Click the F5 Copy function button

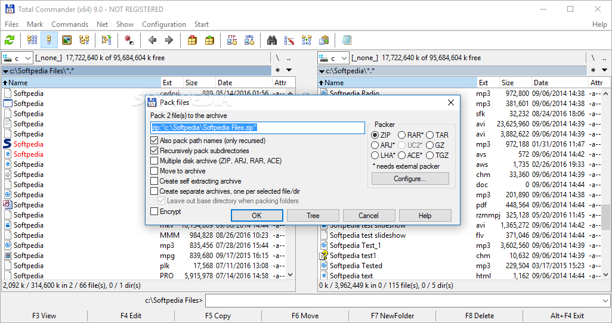(218, 316)
